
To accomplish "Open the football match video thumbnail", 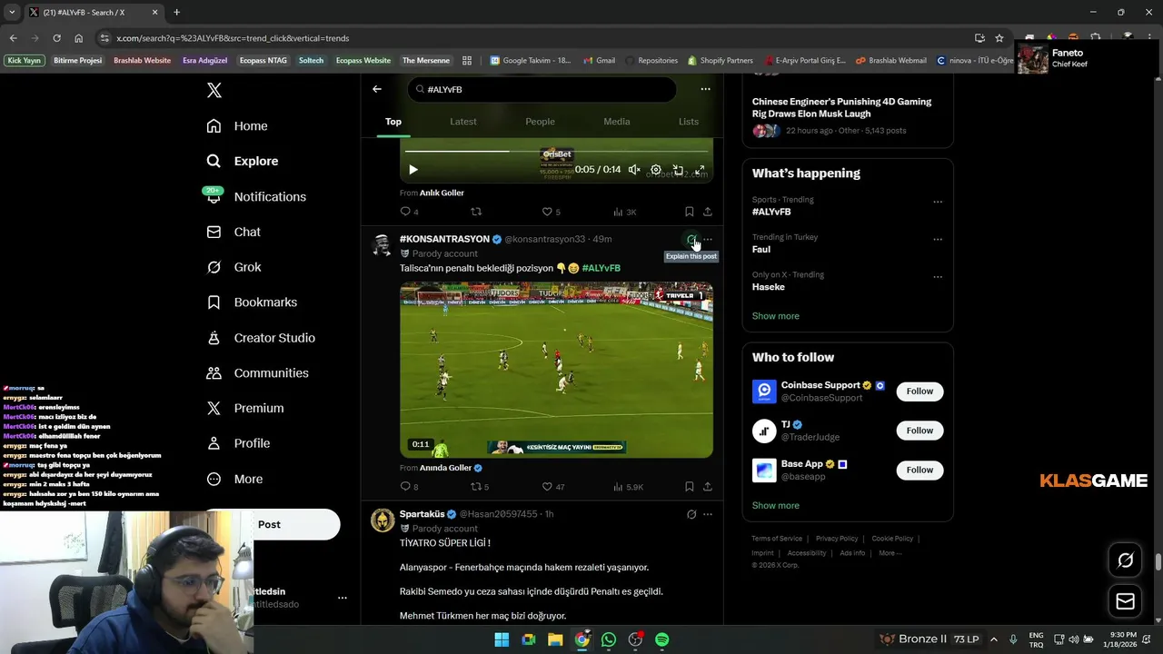I will click(556, 370).
